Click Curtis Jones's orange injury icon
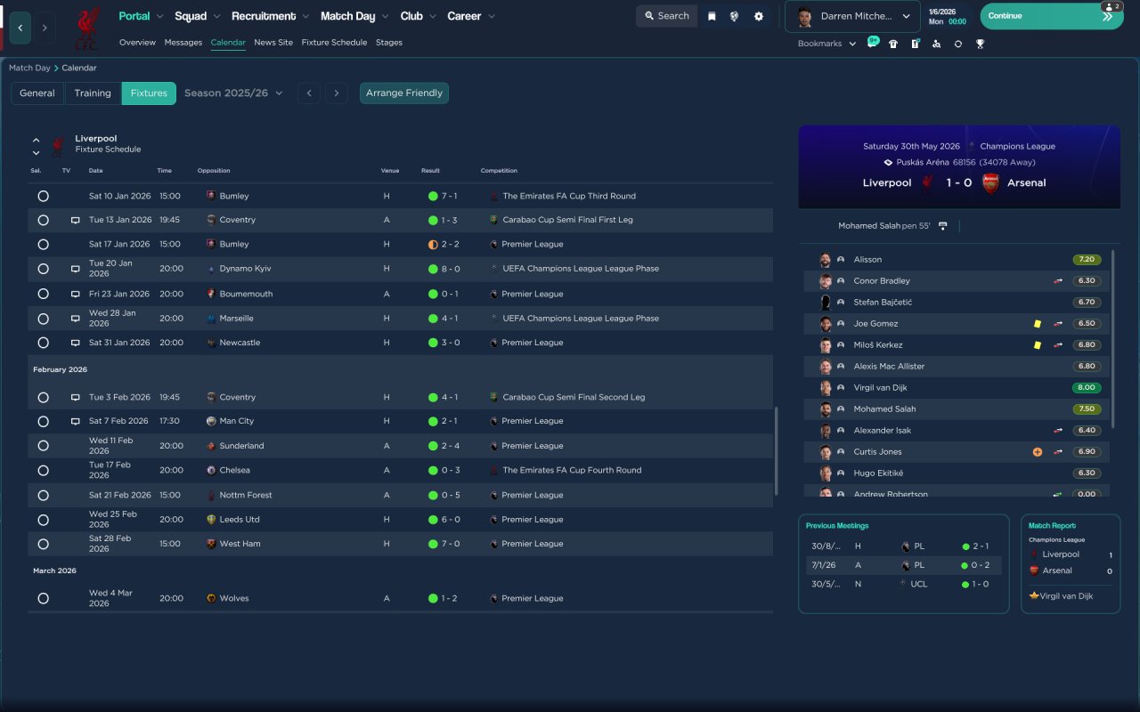The height and width of the screenshot is (712, 1140). [1038, 452]
